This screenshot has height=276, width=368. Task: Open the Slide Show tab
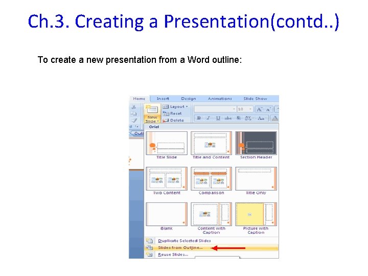255,99
